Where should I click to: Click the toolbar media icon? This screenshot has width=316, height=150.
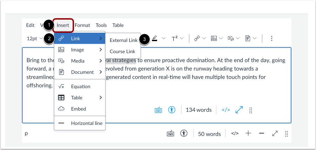[x=231, y=38]
